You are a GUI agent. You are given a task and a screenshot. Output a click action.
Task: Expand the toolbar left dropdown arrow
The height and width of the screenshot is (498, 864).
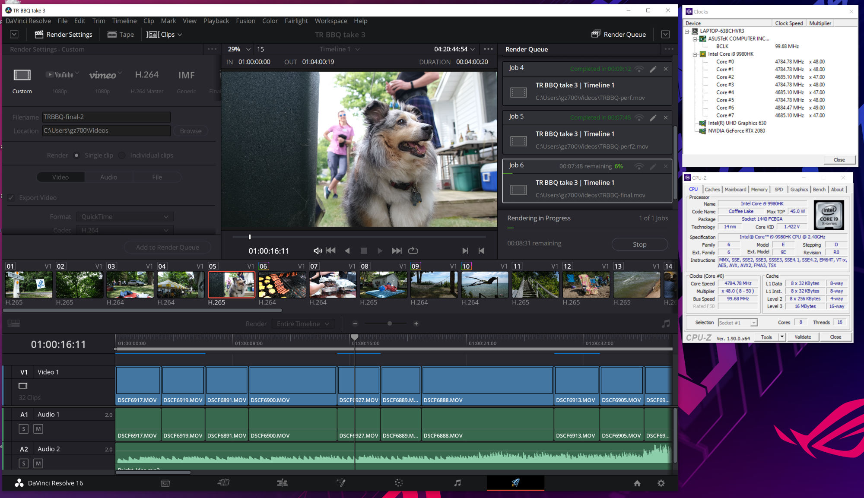[x=14, y=35]
